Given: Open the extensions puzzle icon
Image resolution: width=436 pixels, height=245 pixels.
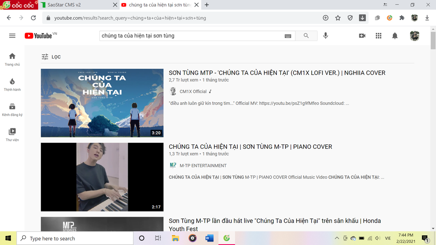Looking at the screenshot, I should pos(402,18).
